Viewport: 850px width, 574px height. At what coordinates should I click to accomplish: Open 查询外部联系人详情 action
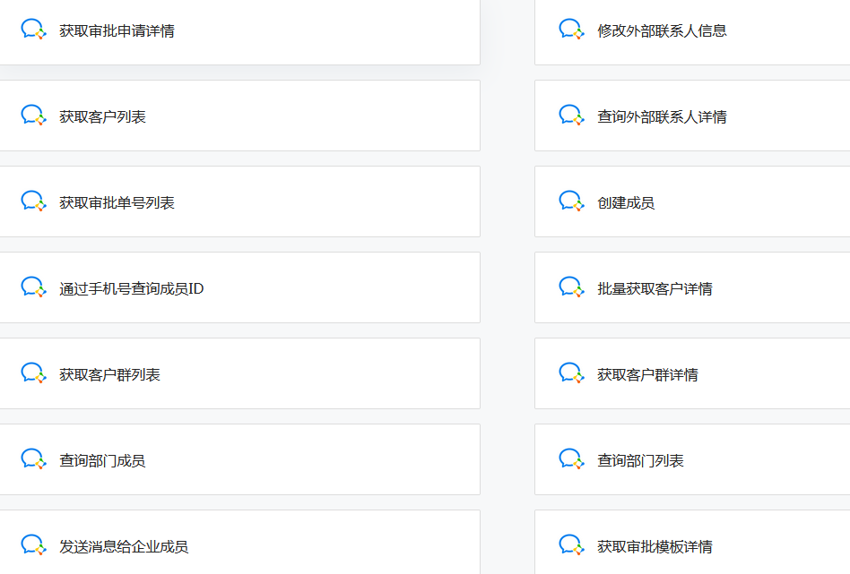click(x=692, y=116)
